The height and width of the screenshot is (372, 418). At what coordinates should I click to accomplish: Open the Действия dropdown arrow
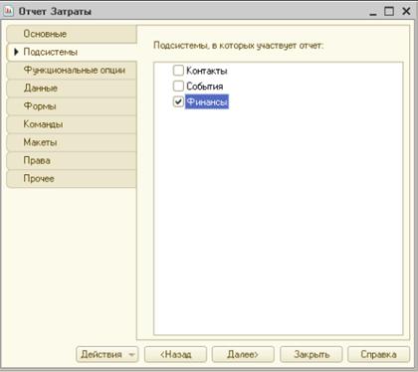[131, 354]
